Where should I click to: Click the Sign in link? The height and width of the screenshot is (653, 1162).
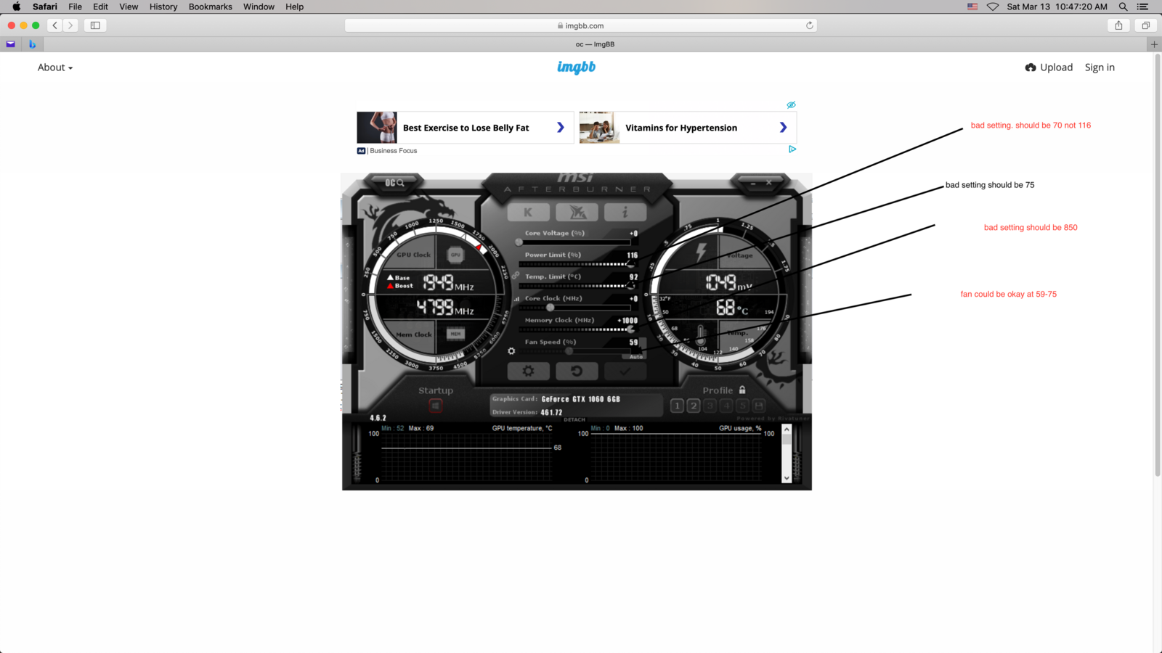pos(1100,67)
